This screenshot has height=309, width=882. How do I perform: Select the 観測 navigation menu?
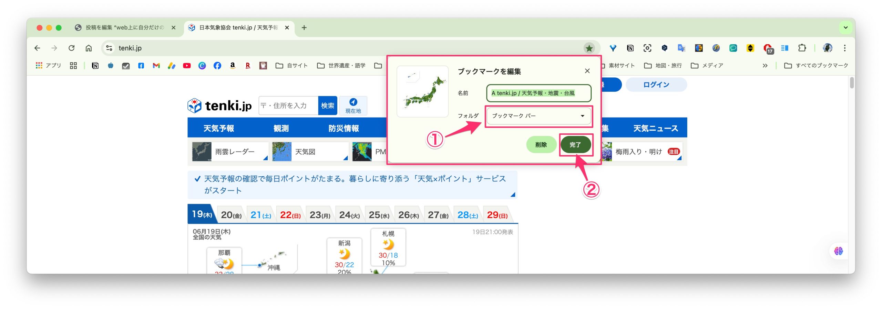[281, 128]
